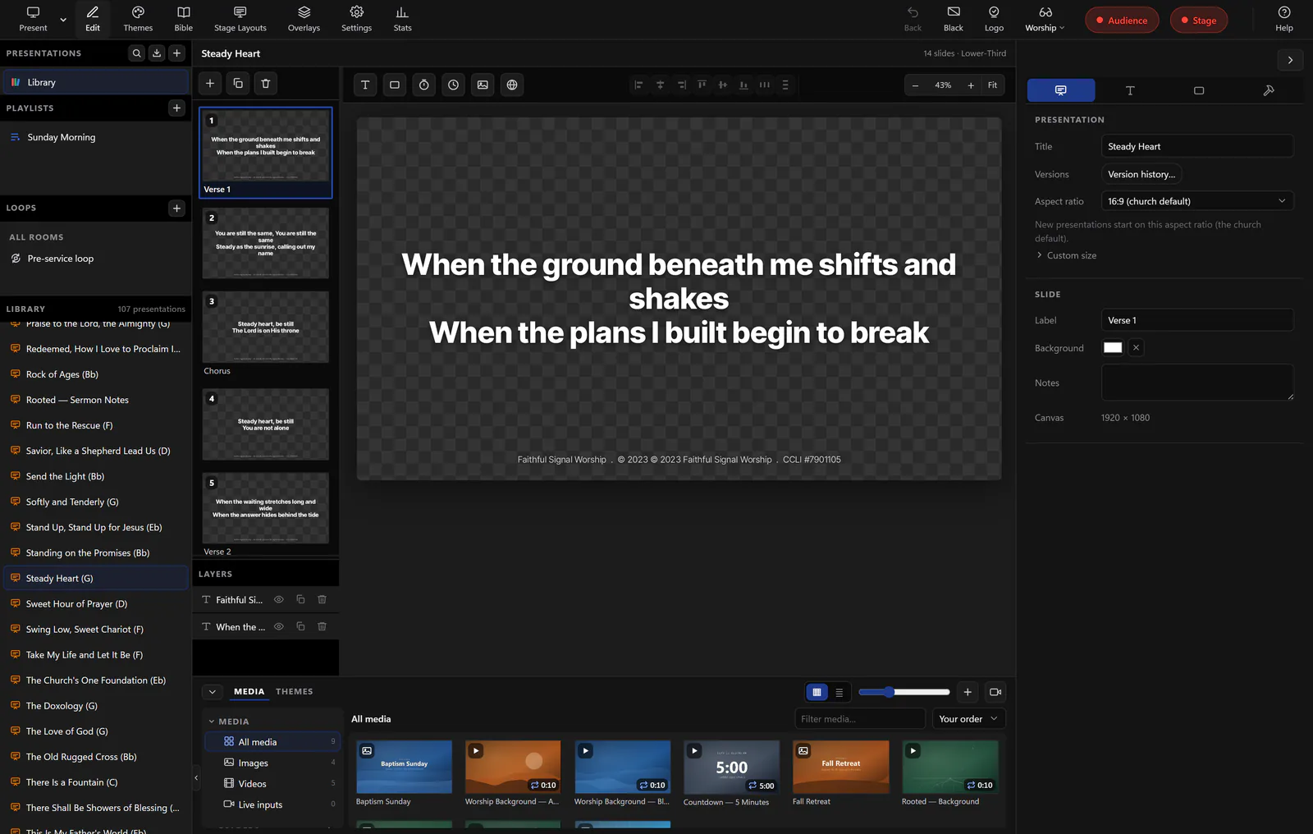Add a new slide

click(x=210, y=83)
